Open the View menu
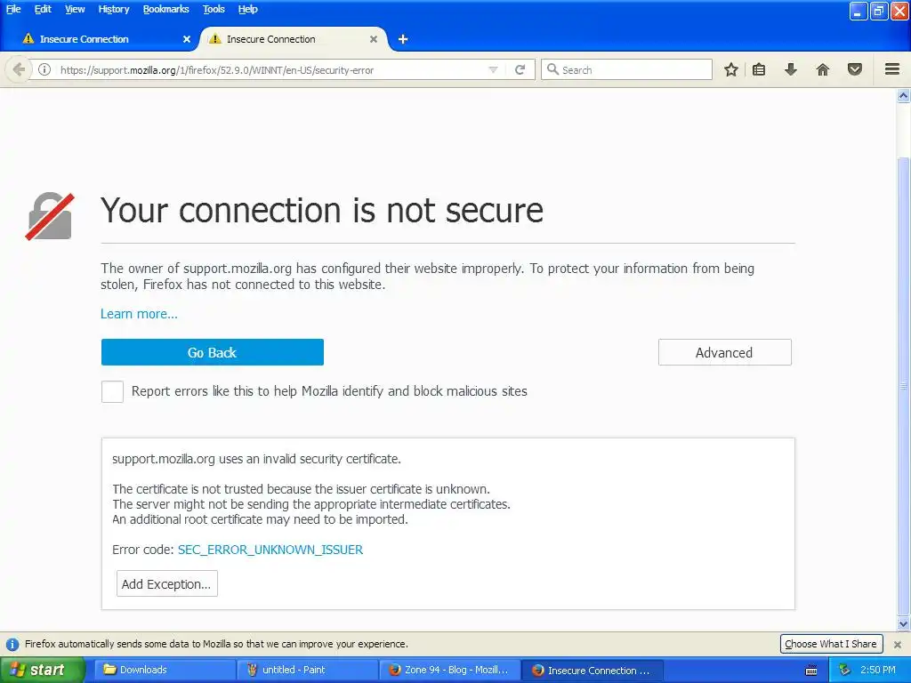The image size is (911, 683). (x=75, y=9)
